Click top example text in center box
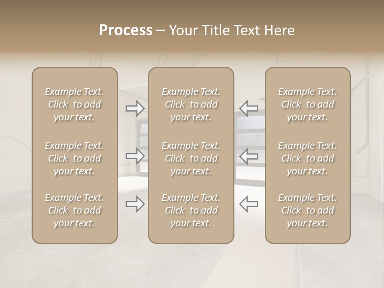The height and width of the screenshot is (288, 384). click(x=191, y=104)
